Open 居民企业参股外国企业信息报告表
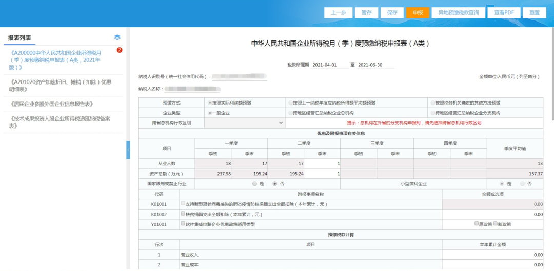Image resolution: width=554 pixels, height=271 pixels. click(x=53, y=104)
